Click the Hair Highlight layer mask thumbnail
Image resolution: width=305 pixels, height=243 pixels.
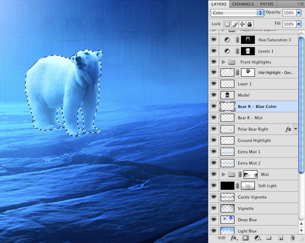pos(248,73)
